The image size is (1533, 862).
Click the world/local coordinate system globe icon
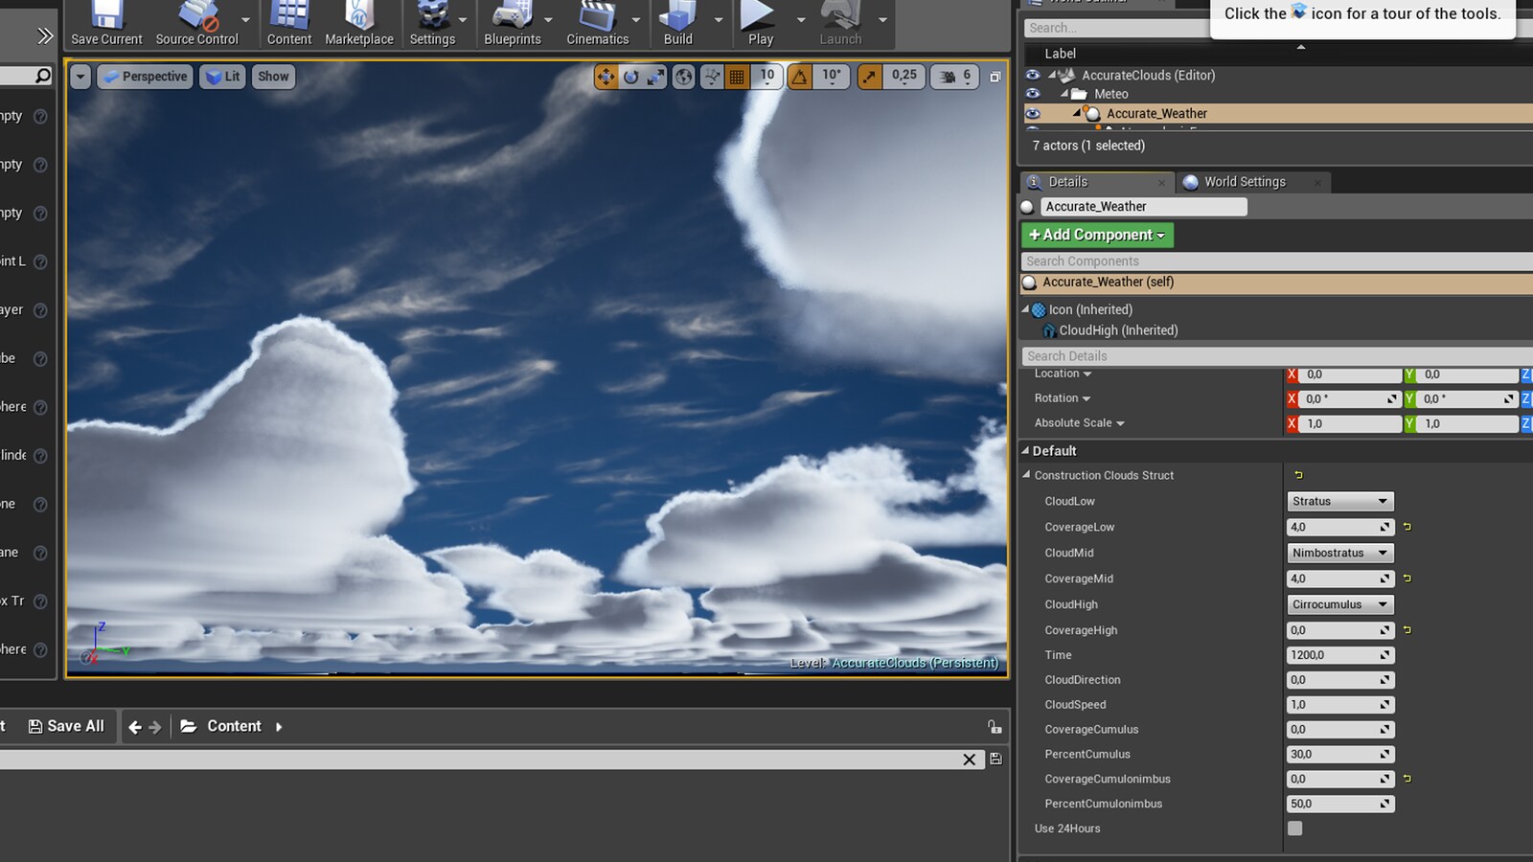pos(682,77)
